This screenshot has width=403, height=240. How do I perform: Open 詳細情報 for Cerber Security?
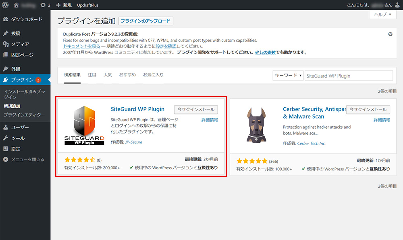(x=382, y=120)
